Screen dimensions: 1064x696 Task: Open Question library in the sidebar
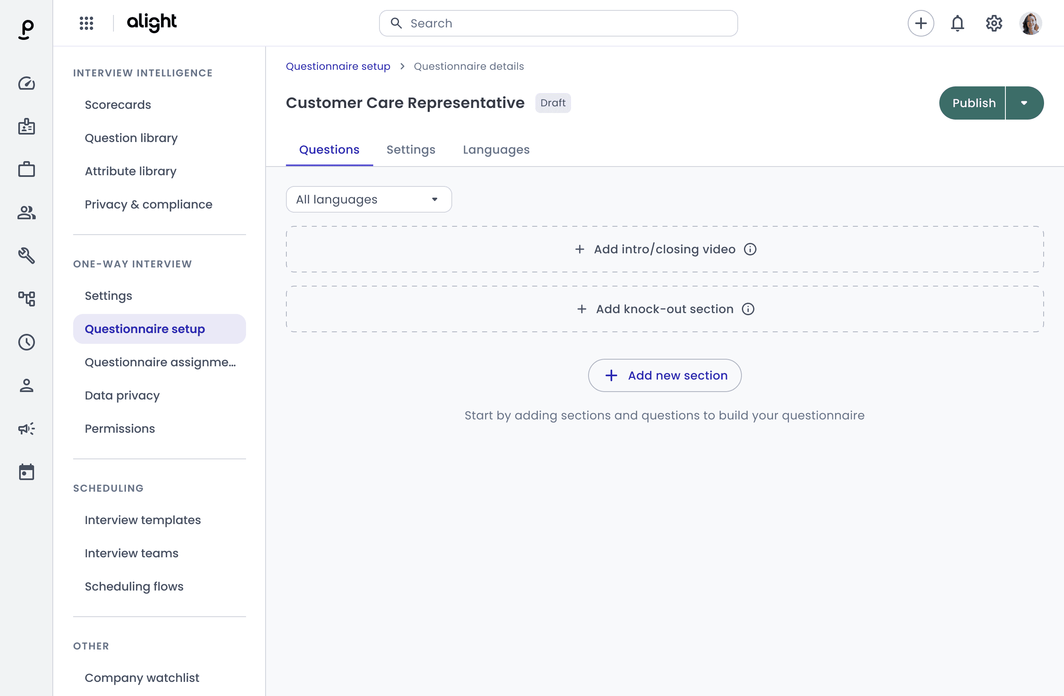(131, 138)
